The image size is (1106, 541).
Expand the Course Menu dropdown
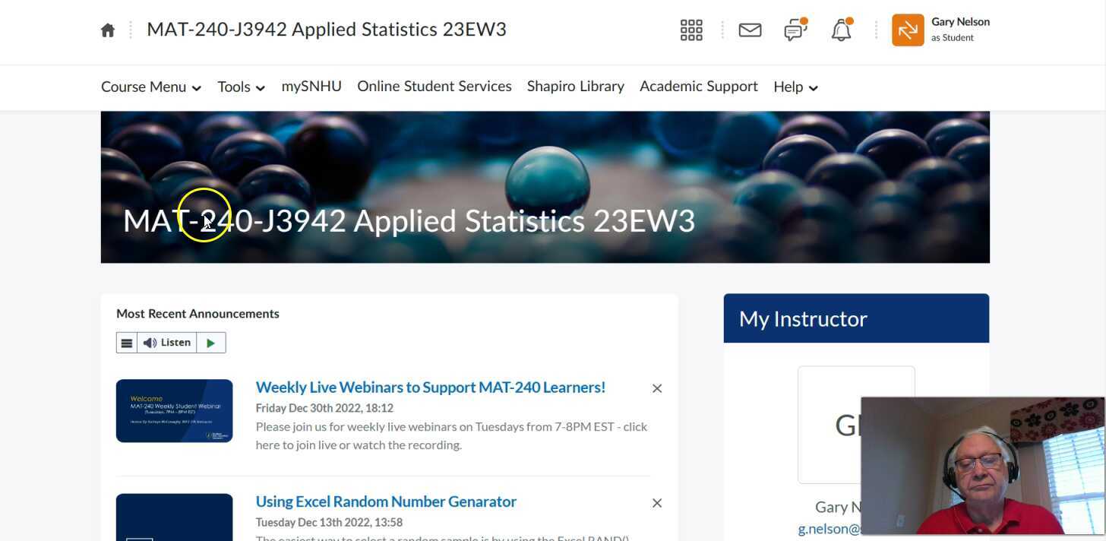coord(151,87)
